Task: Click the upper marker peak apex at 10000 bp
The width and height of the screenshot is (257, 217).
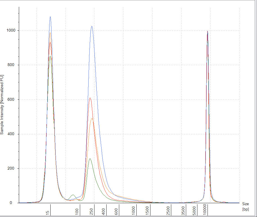Action: (x=208, y=31)
